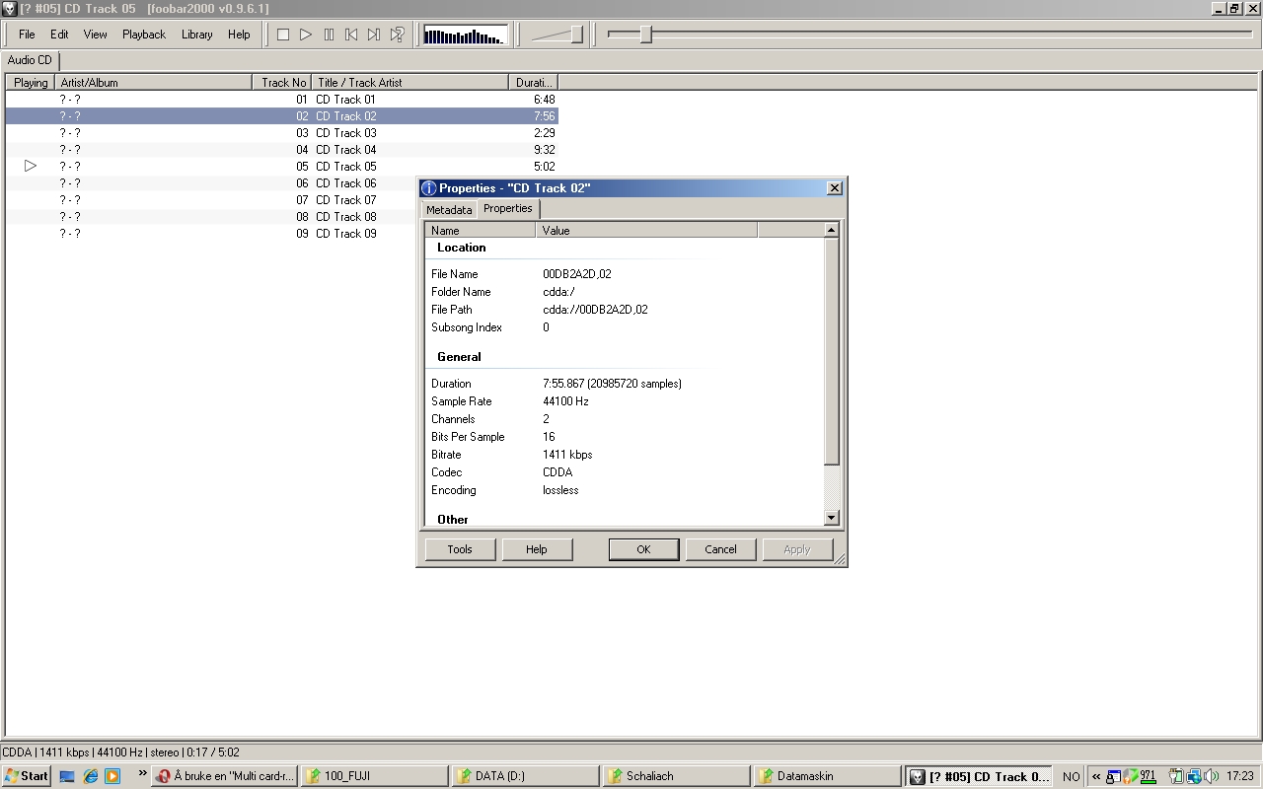Screen dimensions: 1263x789
Task: Click the Safely Remove Hardware tray icon
Action: [1176, 776]
